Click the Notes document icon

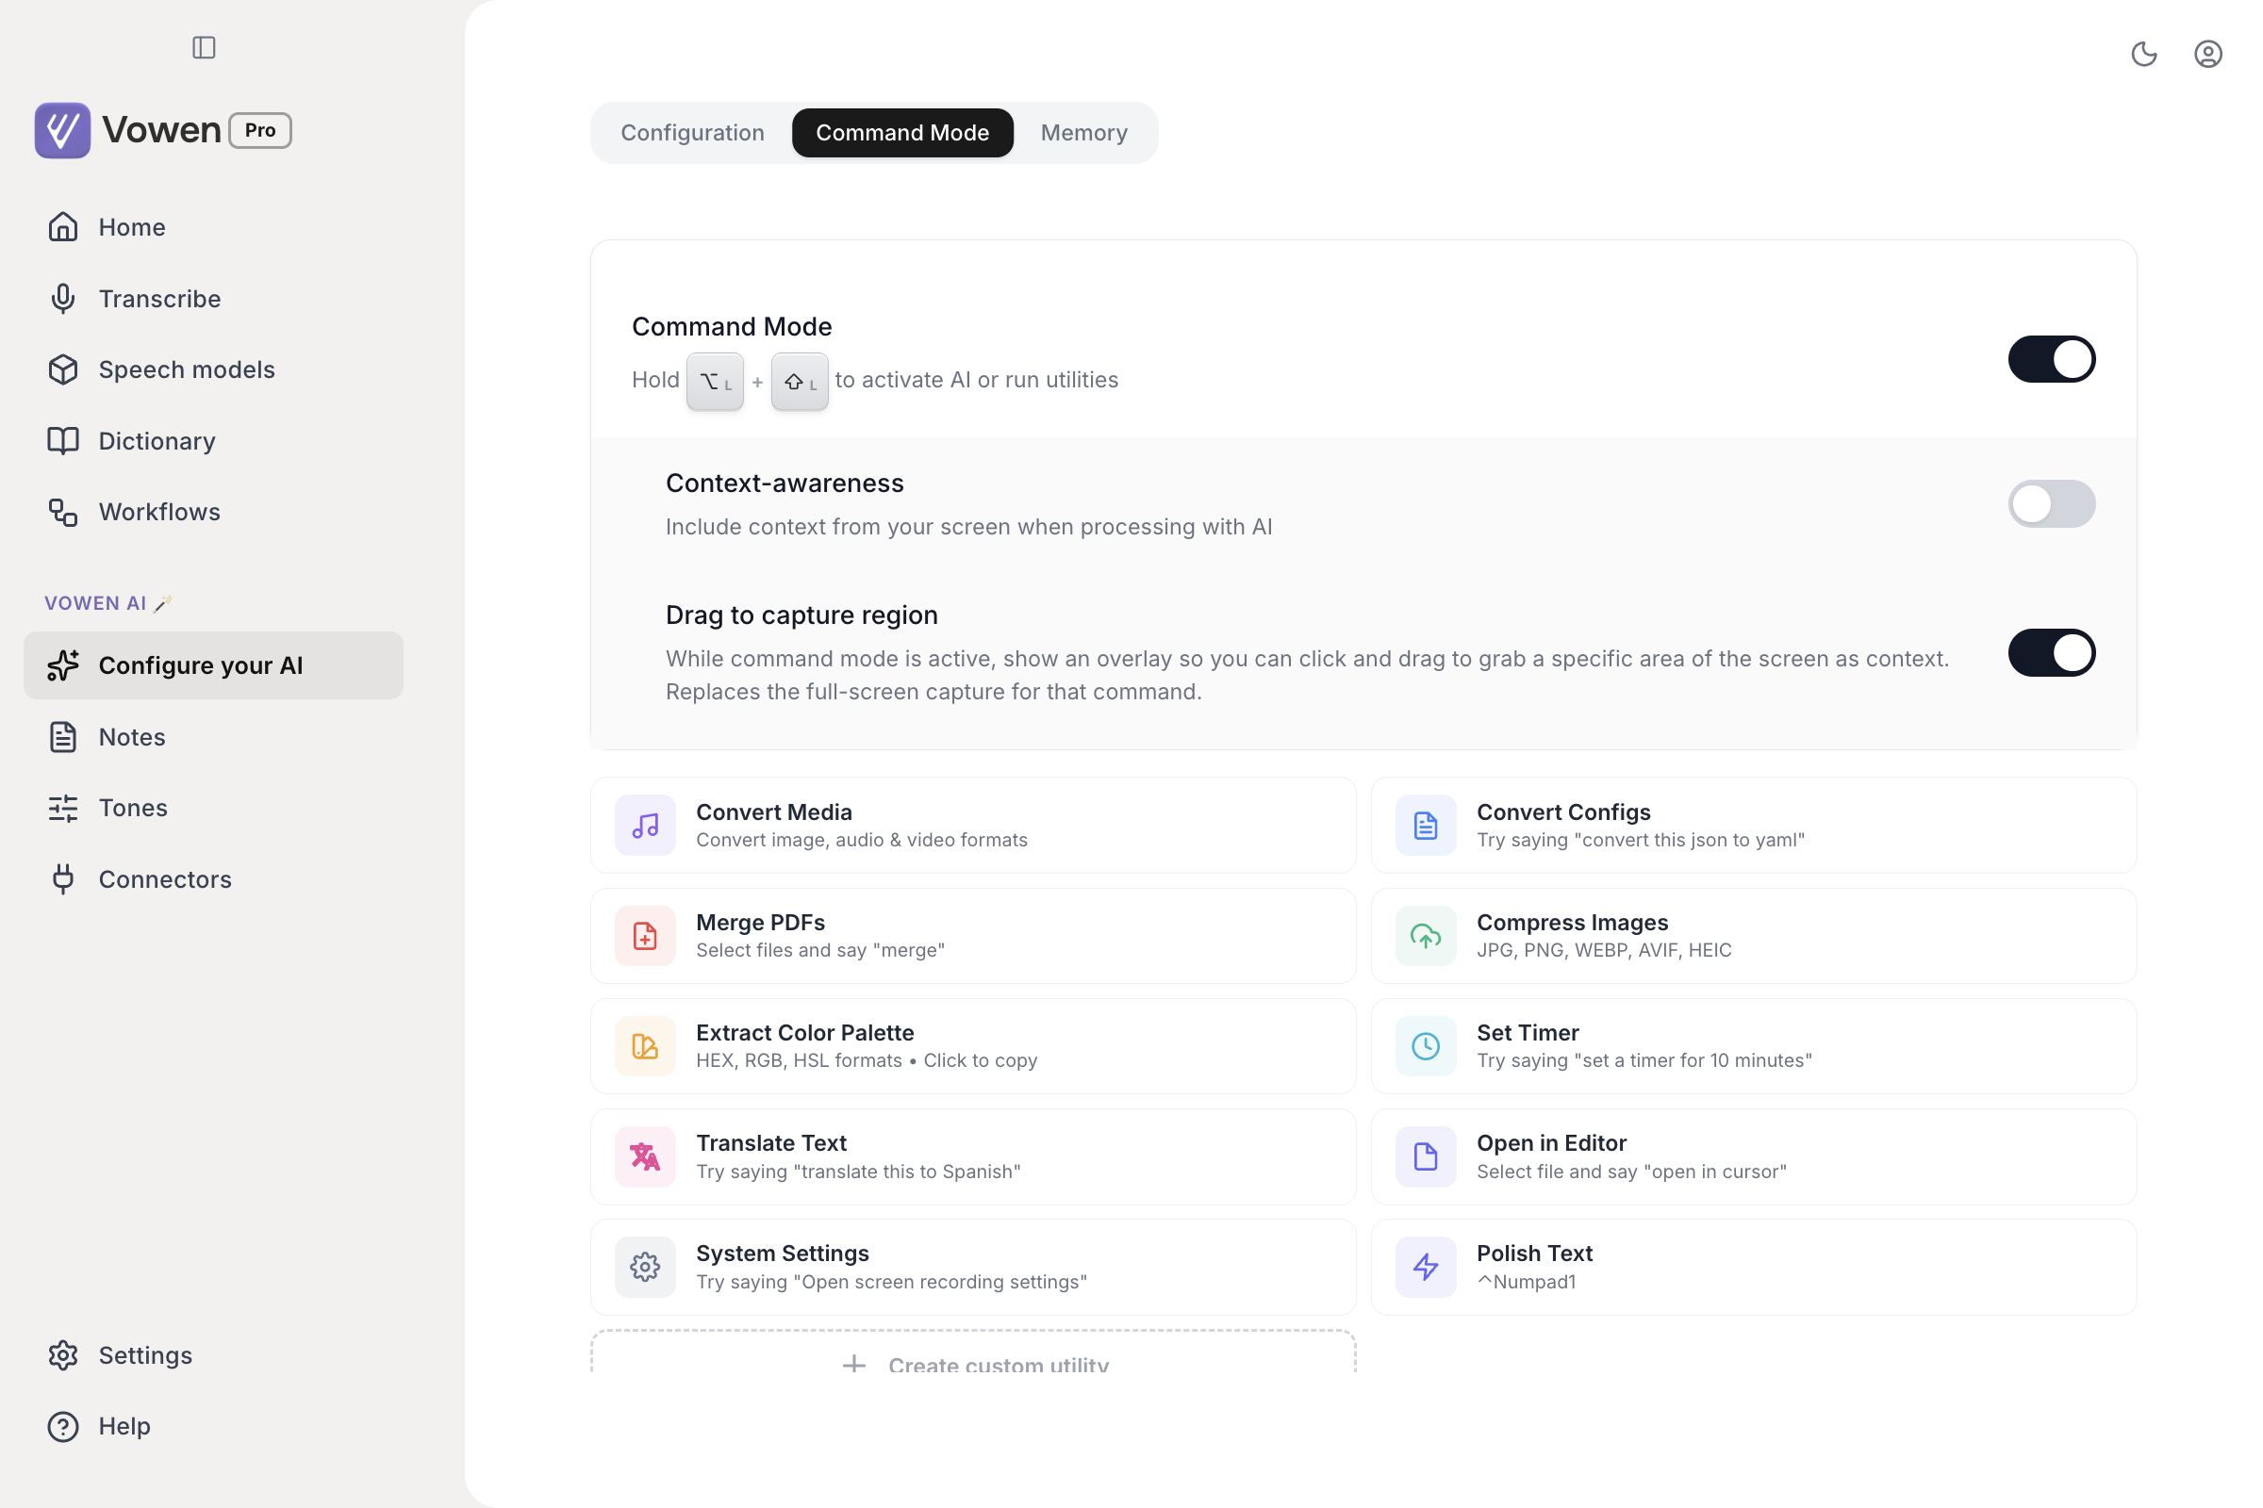pos(63,737)
